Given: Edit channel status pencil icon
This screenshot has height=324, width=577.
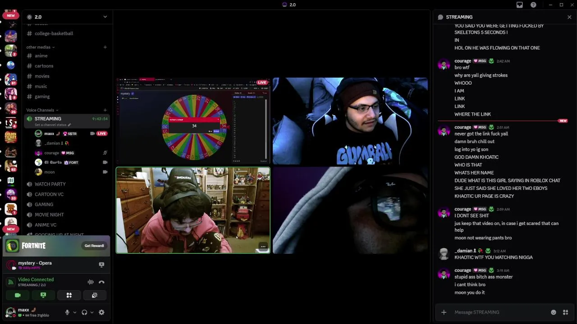Looking at the screenshot, I should 69,125.
